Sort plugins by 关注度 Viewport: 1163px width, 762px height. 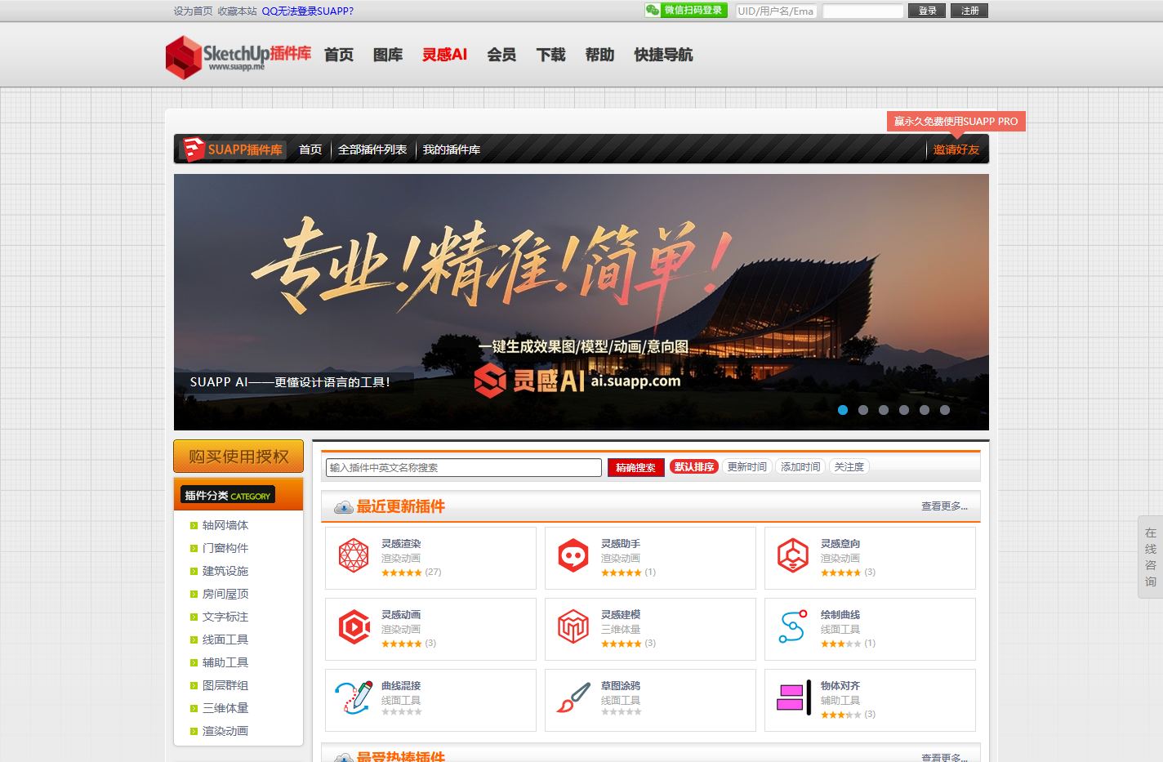click(x=849, y=467)
